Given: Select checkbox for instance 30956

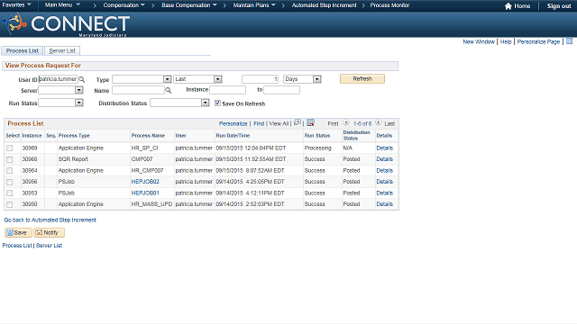Looking at the screenshot, I should (x=10, y=182).
